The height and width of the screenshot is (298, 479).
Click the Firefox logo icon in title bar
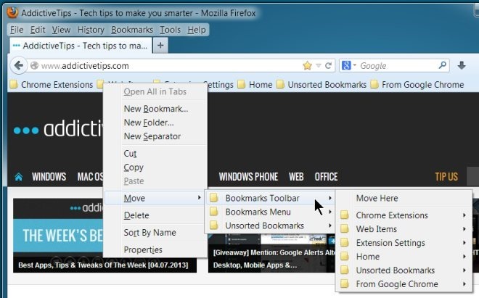click(x=12, y=12)
